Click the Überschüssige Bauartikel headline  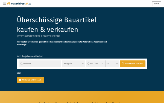pos(57,25)
